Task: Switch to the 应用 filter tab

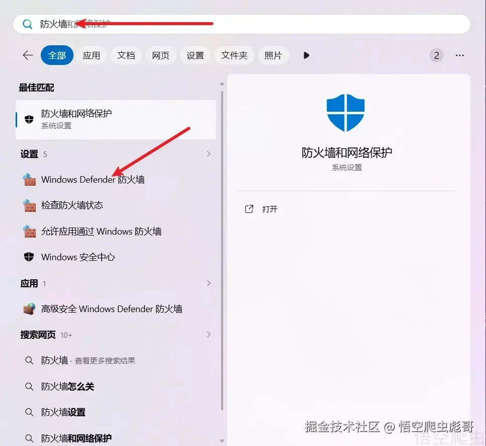Action: tap(92, 55)
